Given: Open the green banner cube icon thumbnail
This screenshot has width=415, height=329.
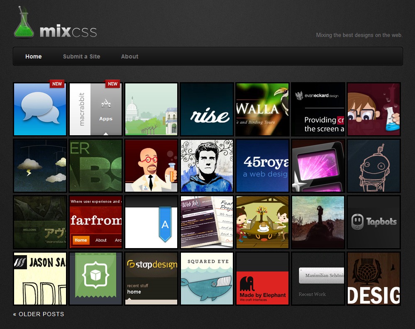Looking at the screenshot, I should pyautogui.click(x=95, y=278).
